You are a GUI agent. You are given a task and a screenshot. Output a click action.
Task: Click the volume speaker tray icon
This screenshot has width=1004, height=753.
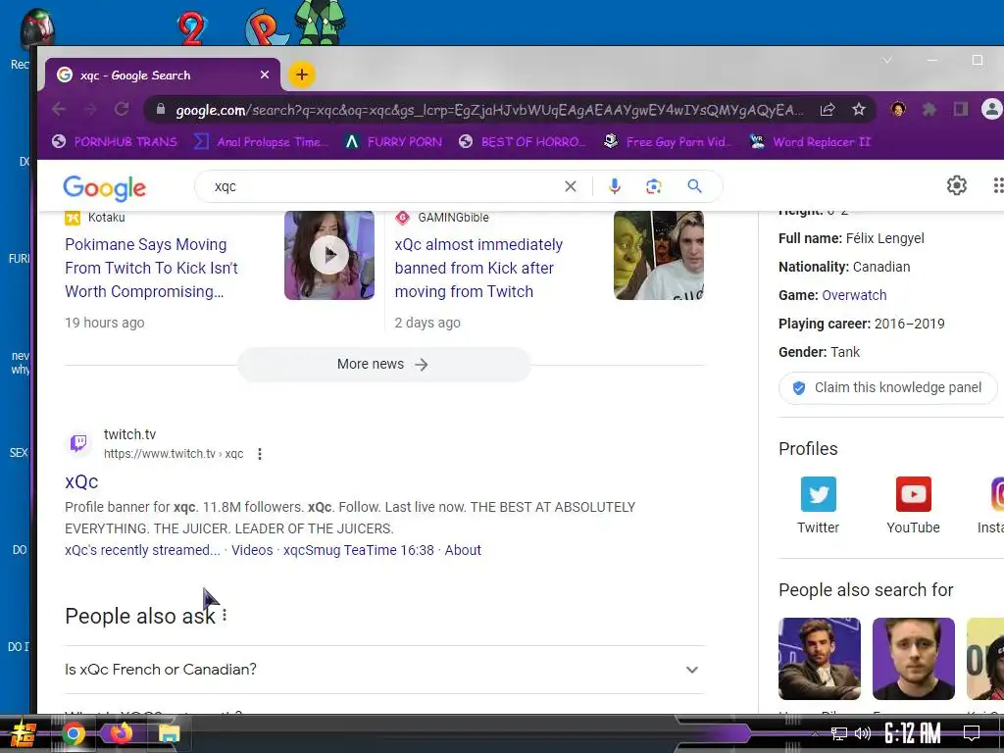point(863,733)
